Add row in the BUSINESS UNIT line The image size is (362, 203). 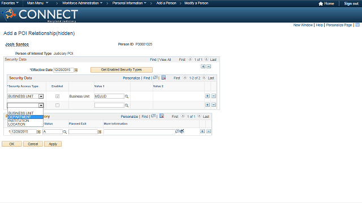(208, 96)
